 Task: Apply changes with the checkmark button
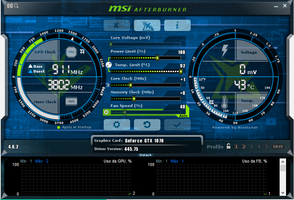(x=177, y=125)
